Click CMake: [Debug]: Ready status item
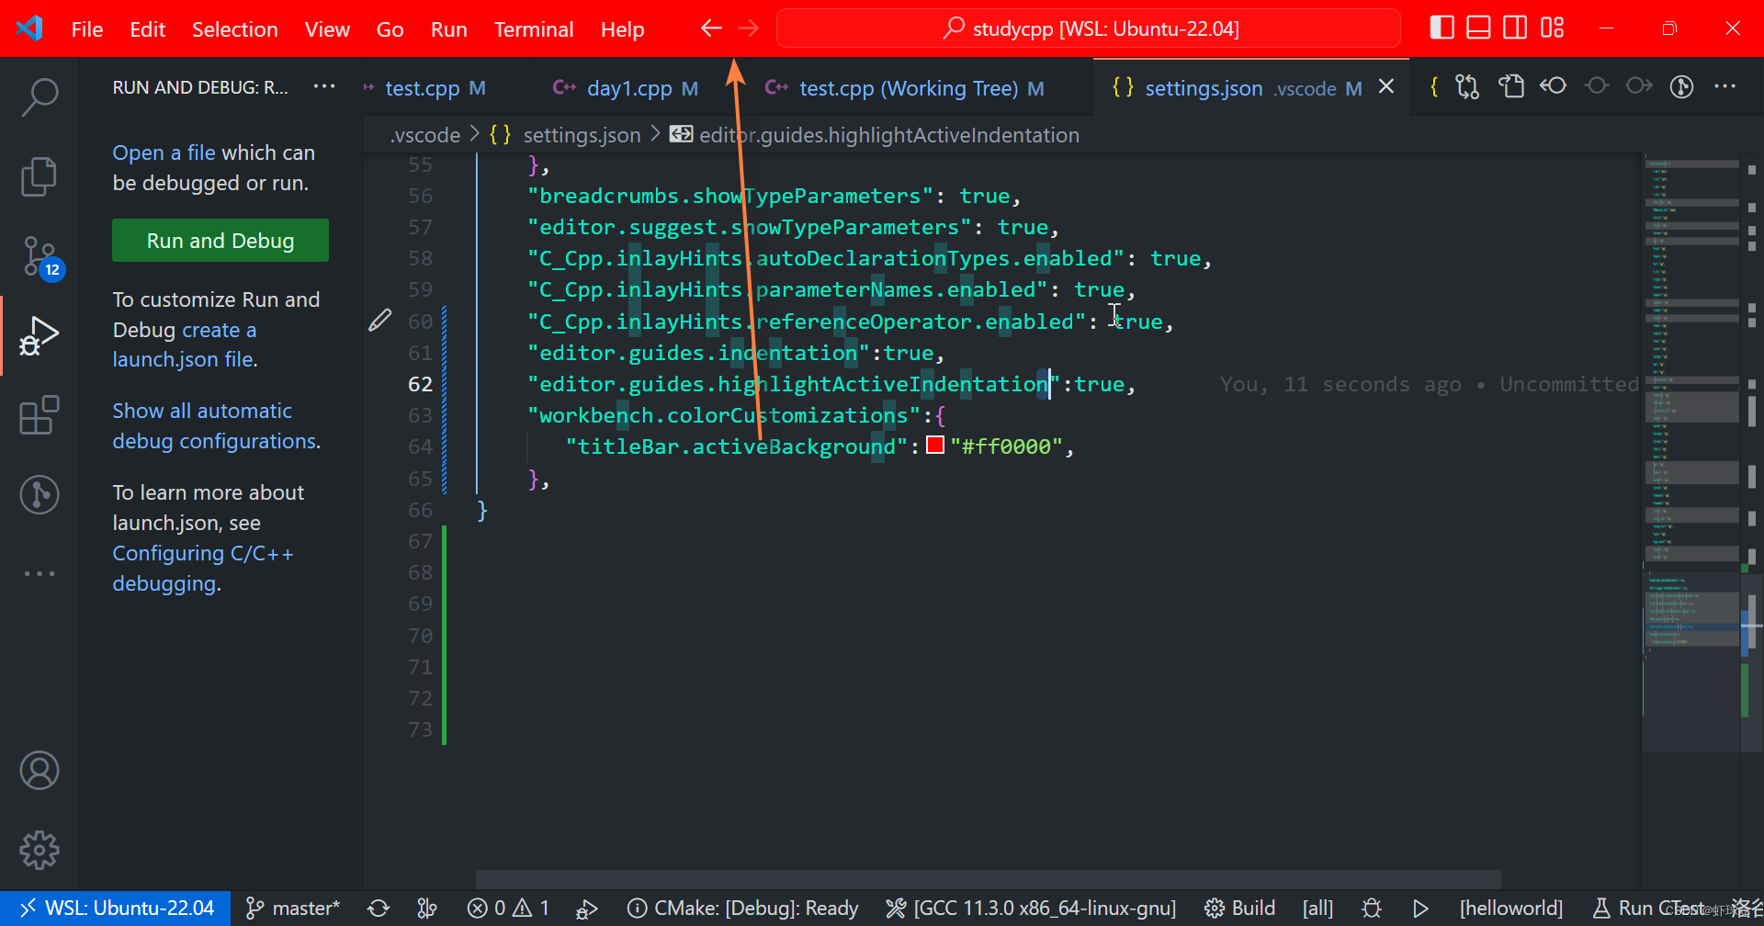The height and width of the screenshot is (926, 1764). click(x=742, y=908)
